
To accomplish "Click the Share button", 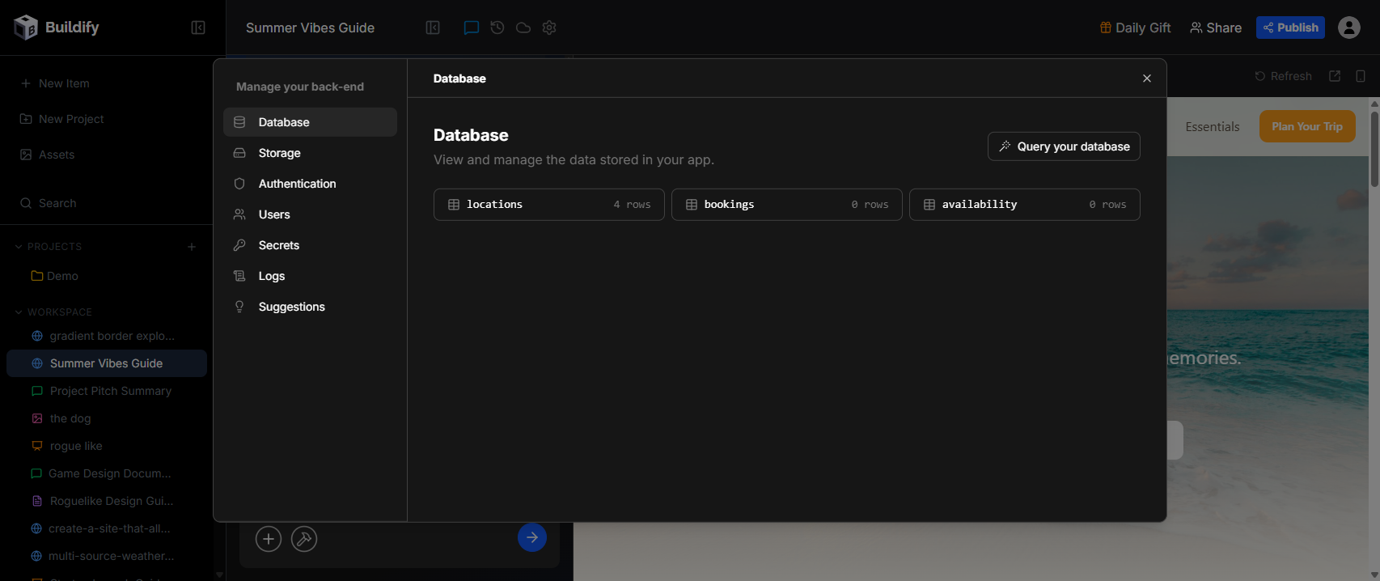I will click(x=1216, y=28).
